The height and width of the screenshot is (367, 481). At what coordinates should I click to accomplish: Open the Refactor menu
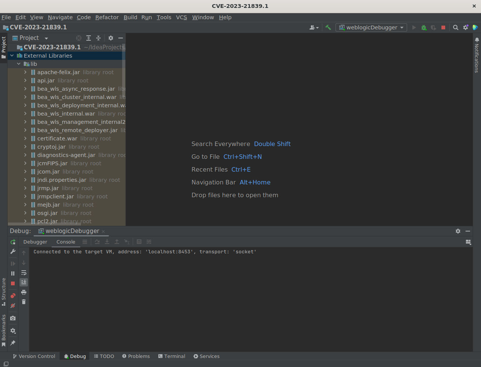pyautogui.click(x=107, y=17)
